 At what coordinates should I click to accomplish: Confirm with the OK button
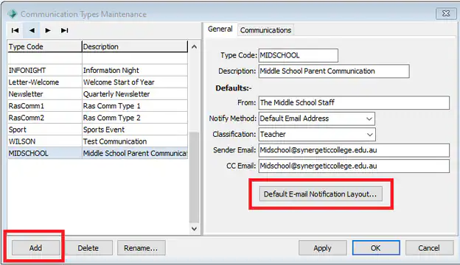(376, 248)
